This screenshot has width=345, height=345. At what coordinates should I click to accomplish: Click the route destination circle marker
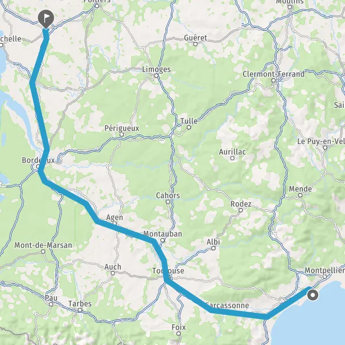(313, 295)
